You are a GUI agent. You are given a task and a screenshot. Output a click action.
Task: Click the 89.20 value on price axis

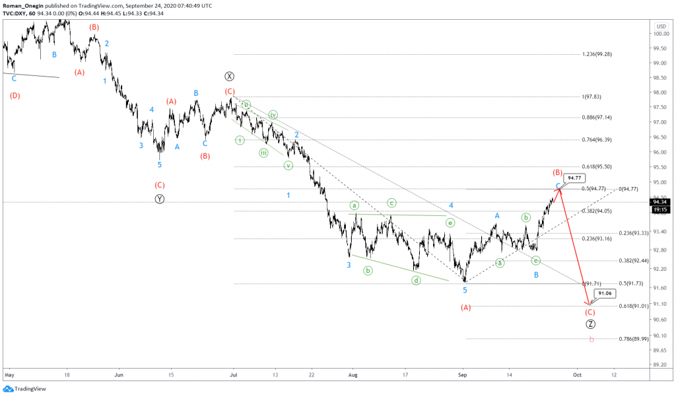(661, 365)
